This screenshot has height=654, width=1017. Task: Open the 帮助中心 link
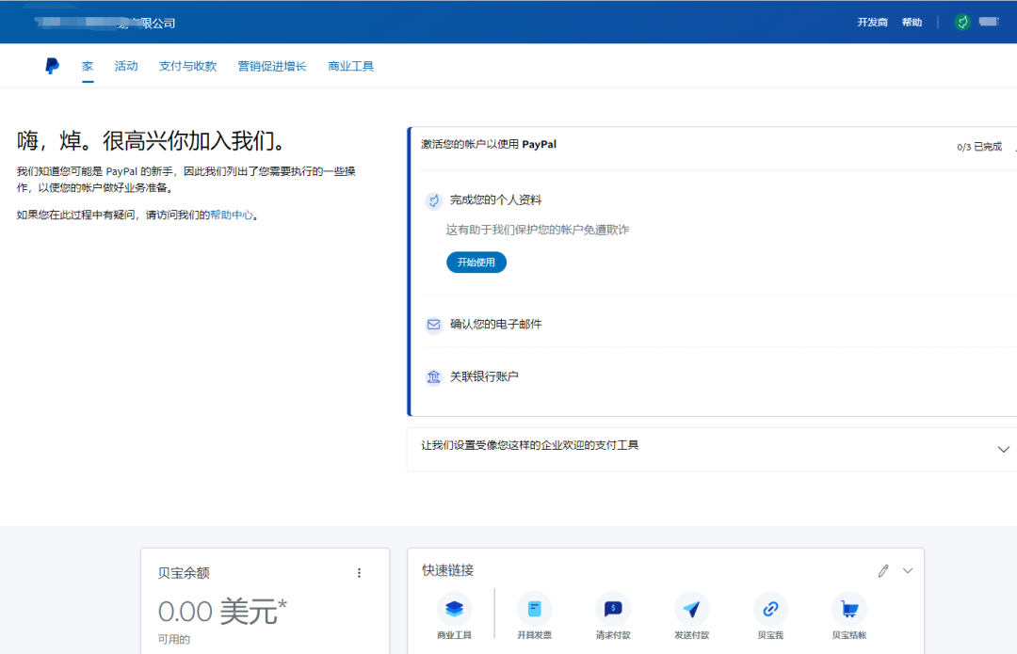[x=232, y=215]
